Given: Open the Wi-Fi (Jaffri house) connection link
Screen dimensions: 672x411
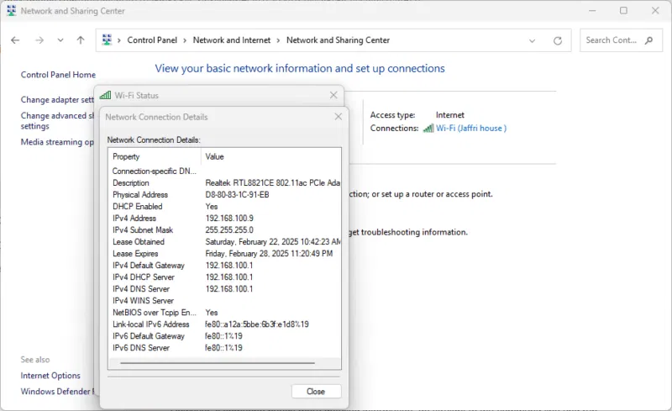Looking at the screenshot, I should [470, 129].
